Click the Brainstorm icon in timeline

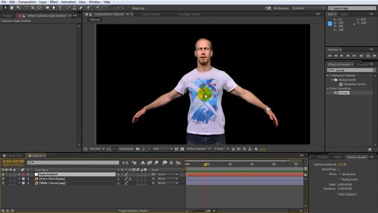[x=165, y=163]
